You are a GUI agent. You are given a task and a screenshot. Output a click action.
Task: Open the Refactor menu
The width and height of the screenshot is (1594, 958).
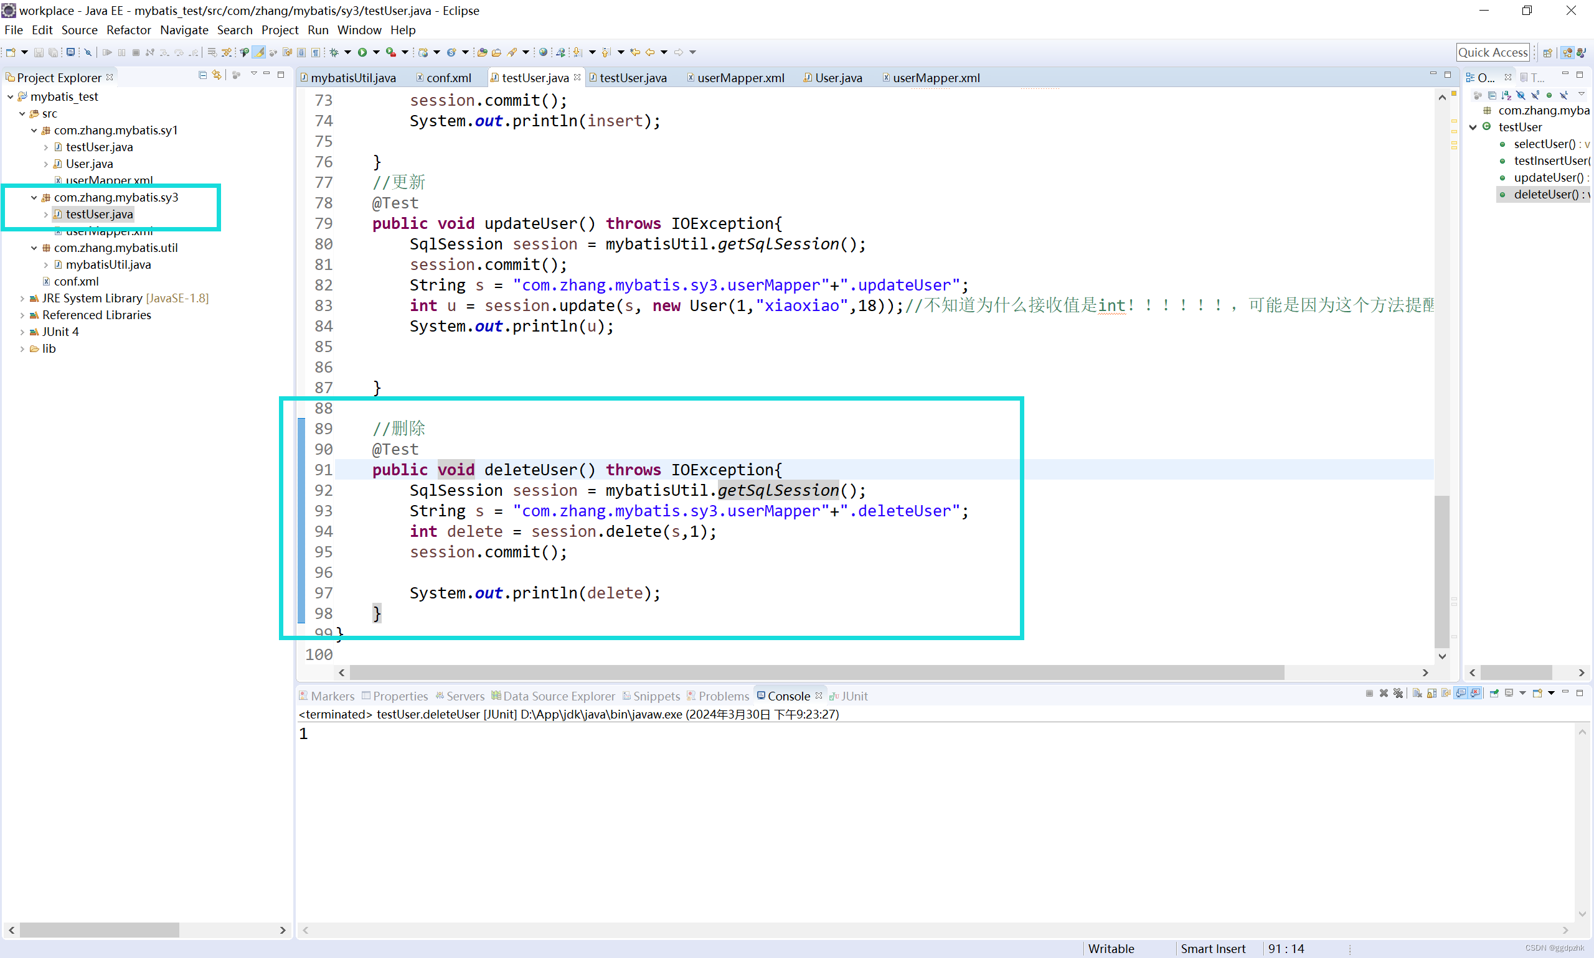[x=129, y=30]
